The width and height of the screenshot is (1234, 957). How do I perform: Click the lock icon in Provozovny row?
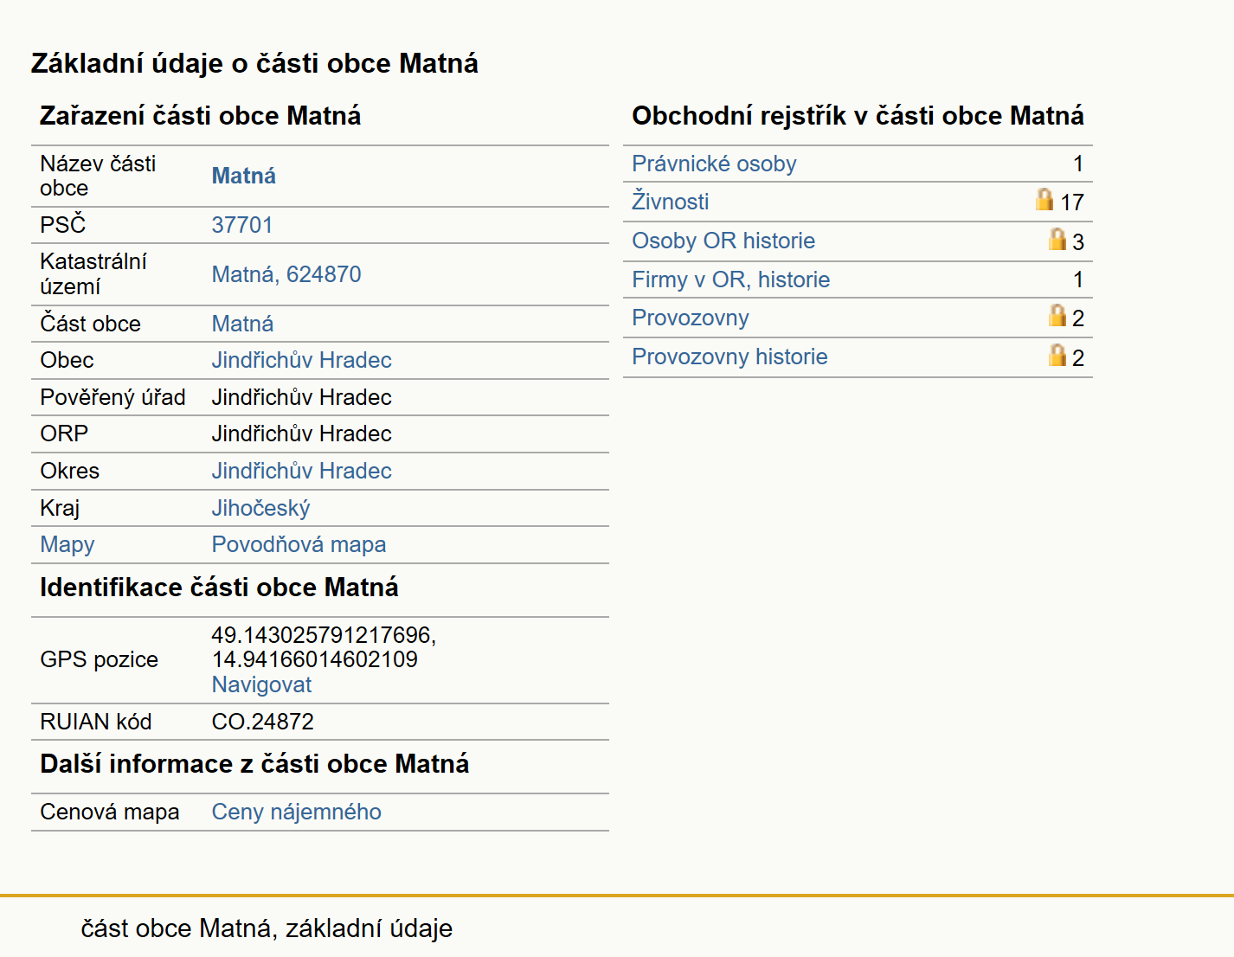coord(1057,315)
